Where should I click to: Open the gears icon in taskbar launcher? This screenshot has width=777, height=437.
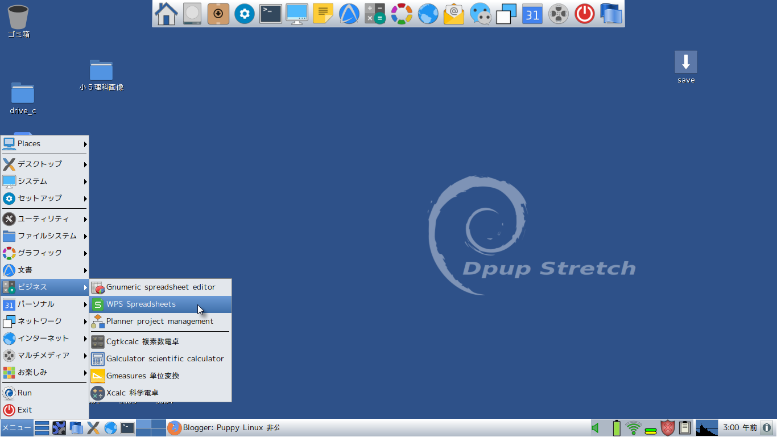(59, 428)
